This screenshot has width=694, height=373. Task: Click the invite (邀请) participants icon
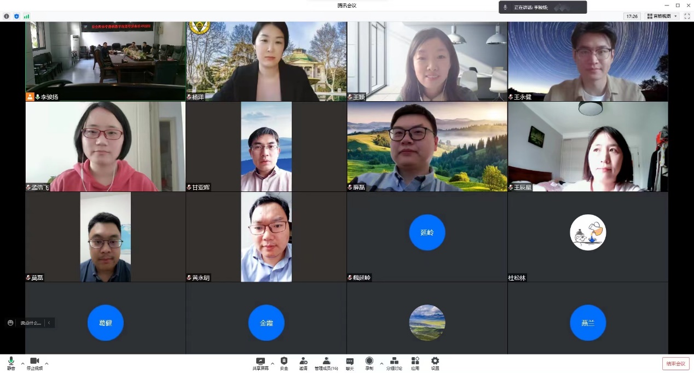pos(303,363)
